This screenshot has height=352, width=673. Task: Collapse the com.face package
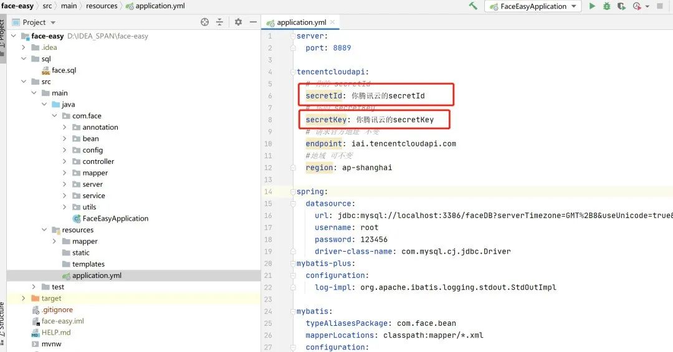coord(54,115)
